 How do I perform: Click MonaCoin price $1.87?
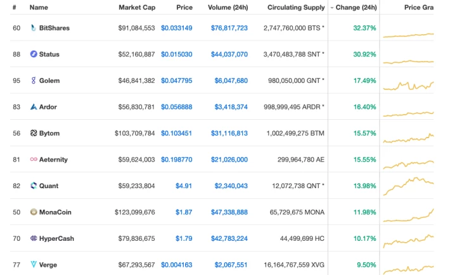pos(184,212)
